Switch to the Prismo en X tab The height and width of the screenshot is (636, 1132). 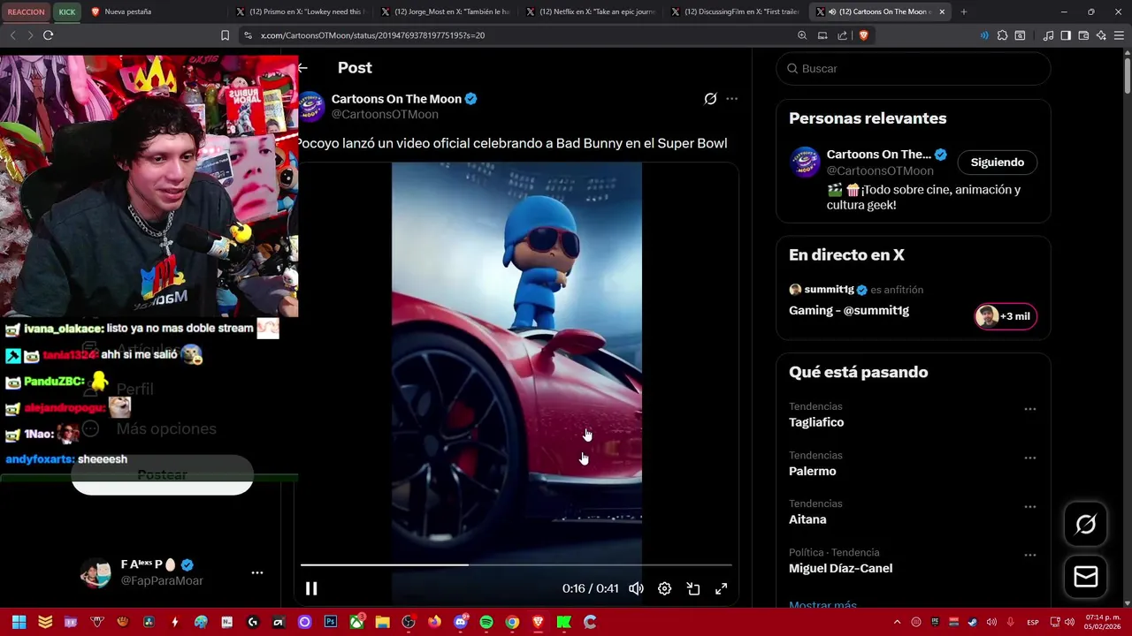(x=301, y=11)
